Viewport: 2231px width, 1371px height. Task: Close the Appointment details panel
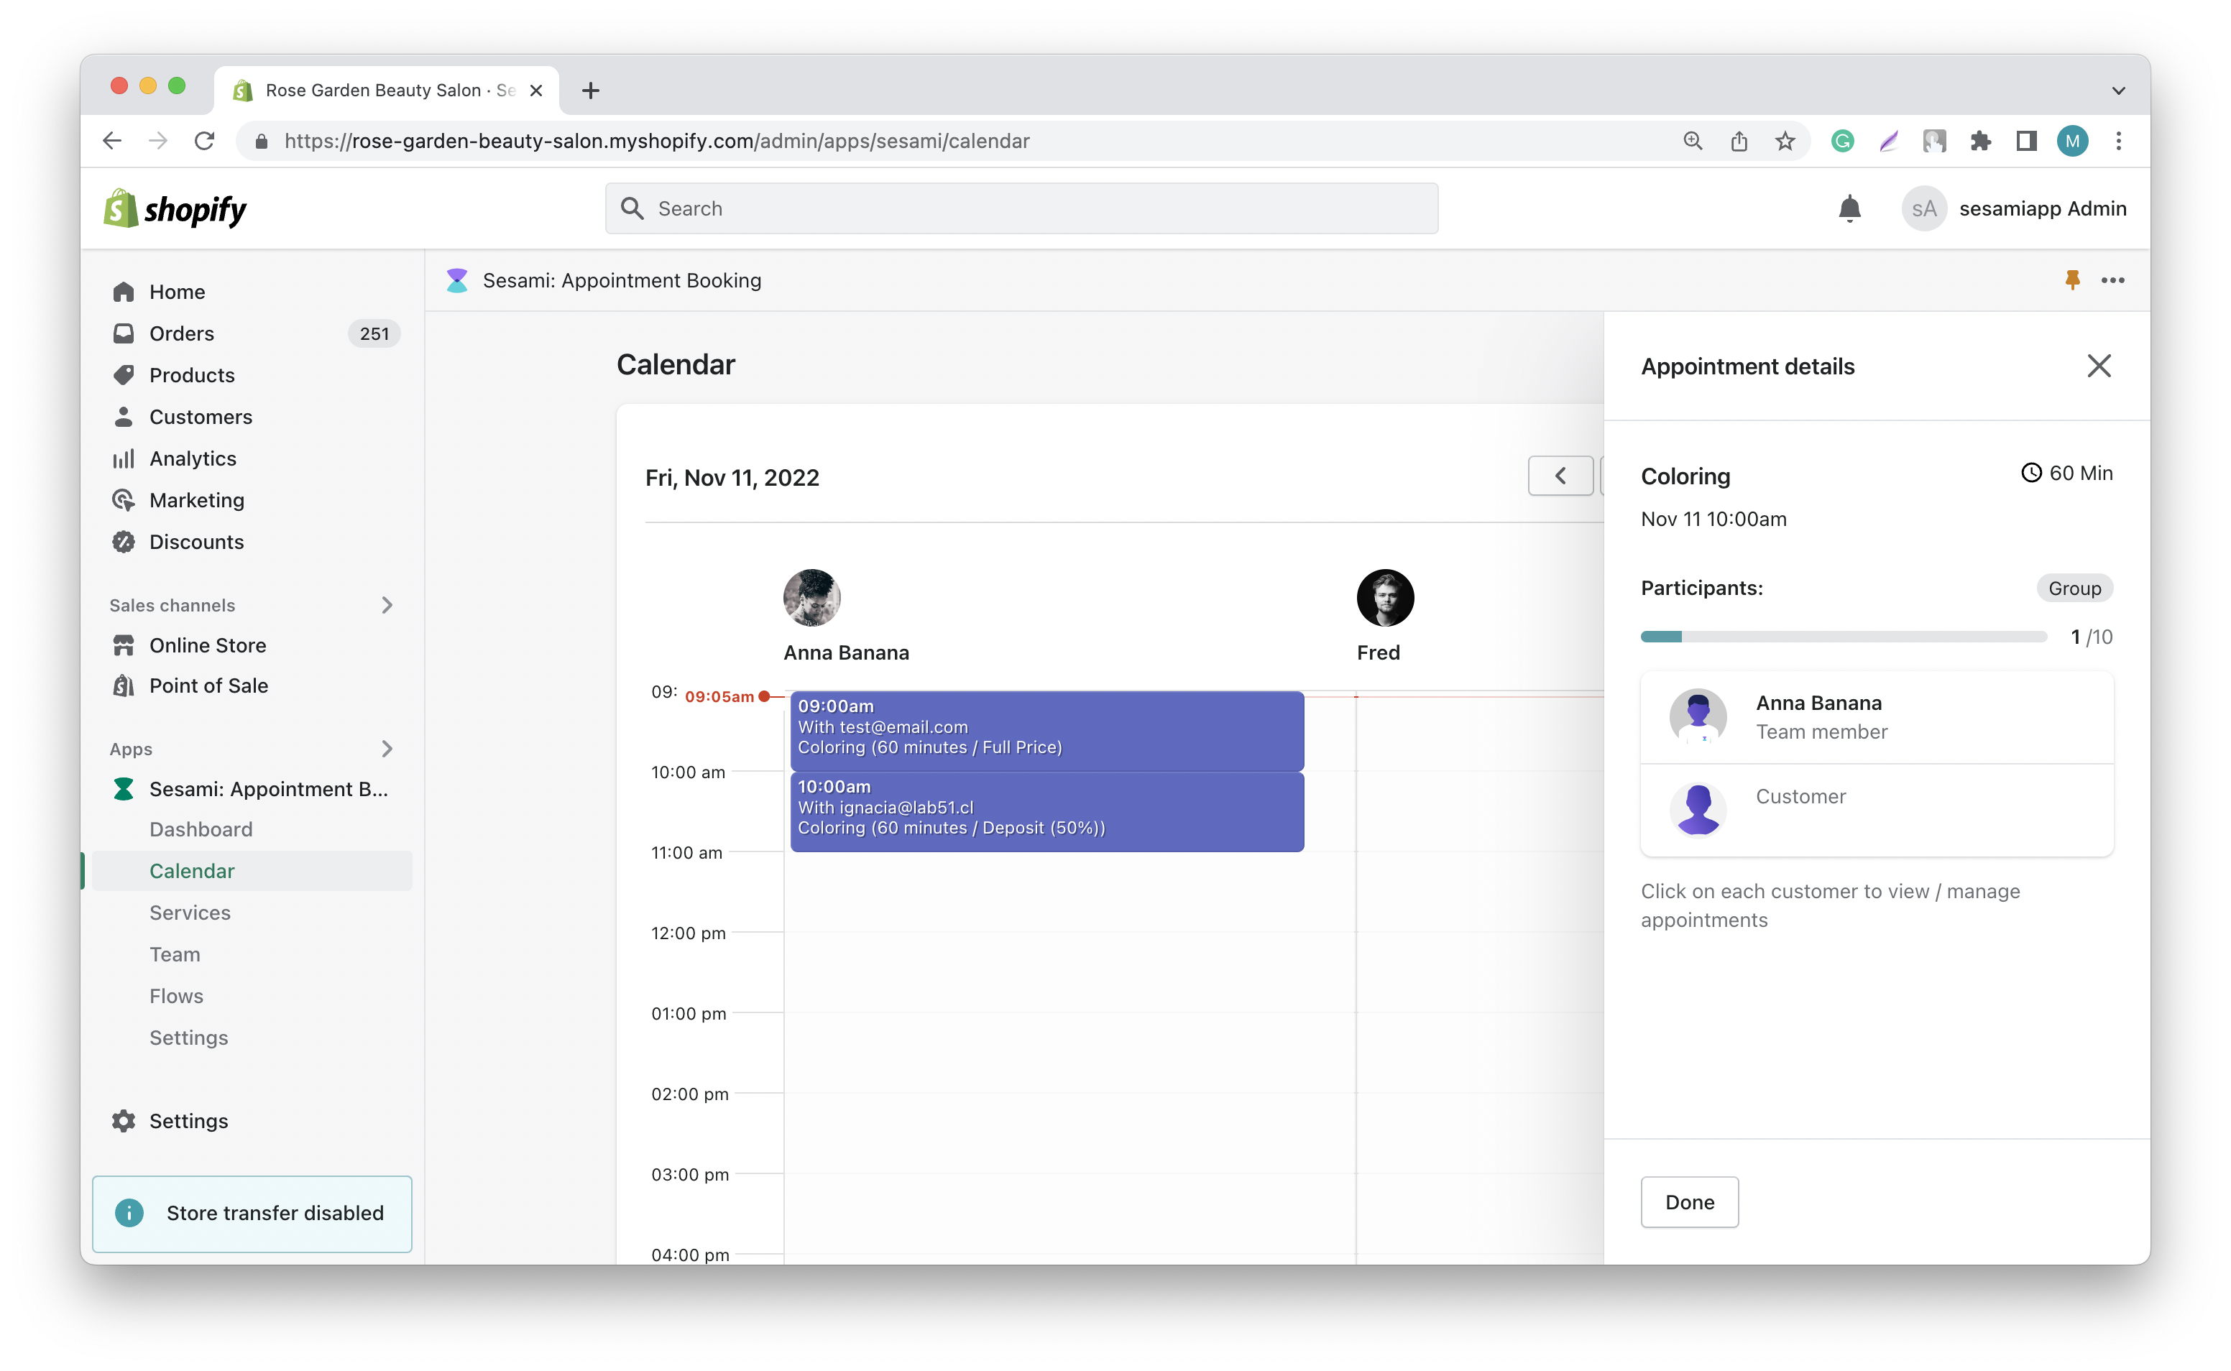2099,366
